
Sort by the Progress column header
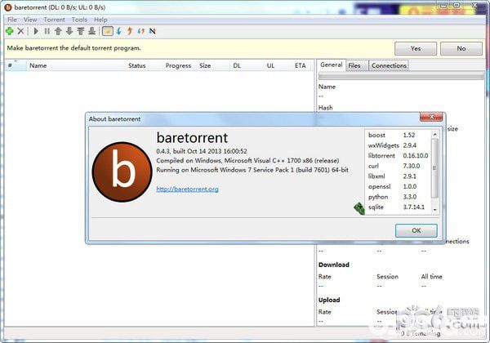pos(178,65)
